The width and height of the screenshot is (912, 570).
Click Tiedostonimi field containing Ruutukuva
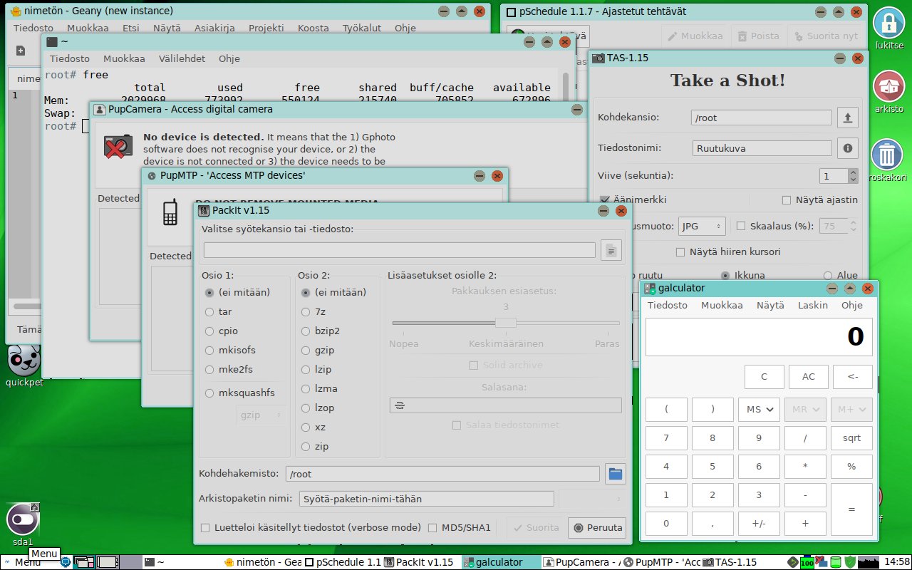(762, 148)
